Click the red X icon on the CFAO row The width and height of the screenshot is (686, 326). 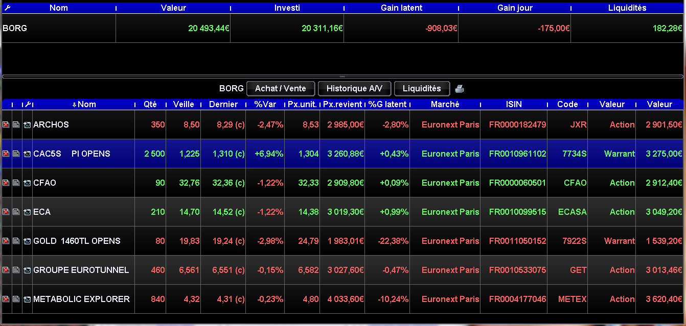click(6, 183)
